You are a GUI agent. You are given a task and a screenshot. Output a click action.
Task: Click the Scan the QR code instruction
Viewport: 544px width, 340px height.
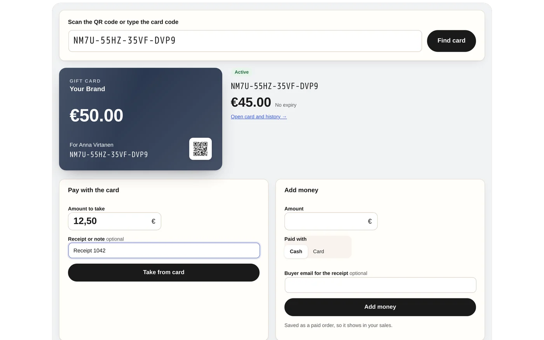point(123,22)
